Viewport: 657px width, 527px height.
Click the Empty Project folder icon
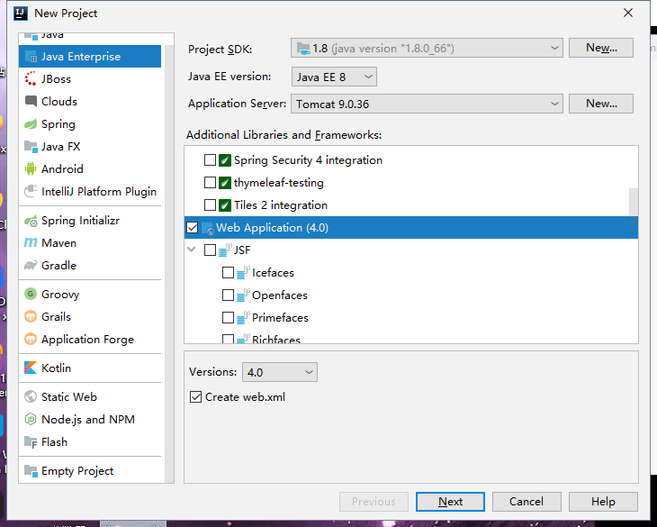[x=31, y=471]
